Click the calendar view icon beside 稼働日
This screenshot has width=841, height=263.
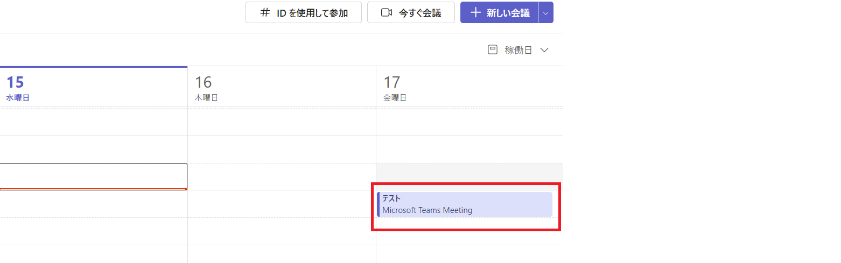click(492, 50)
